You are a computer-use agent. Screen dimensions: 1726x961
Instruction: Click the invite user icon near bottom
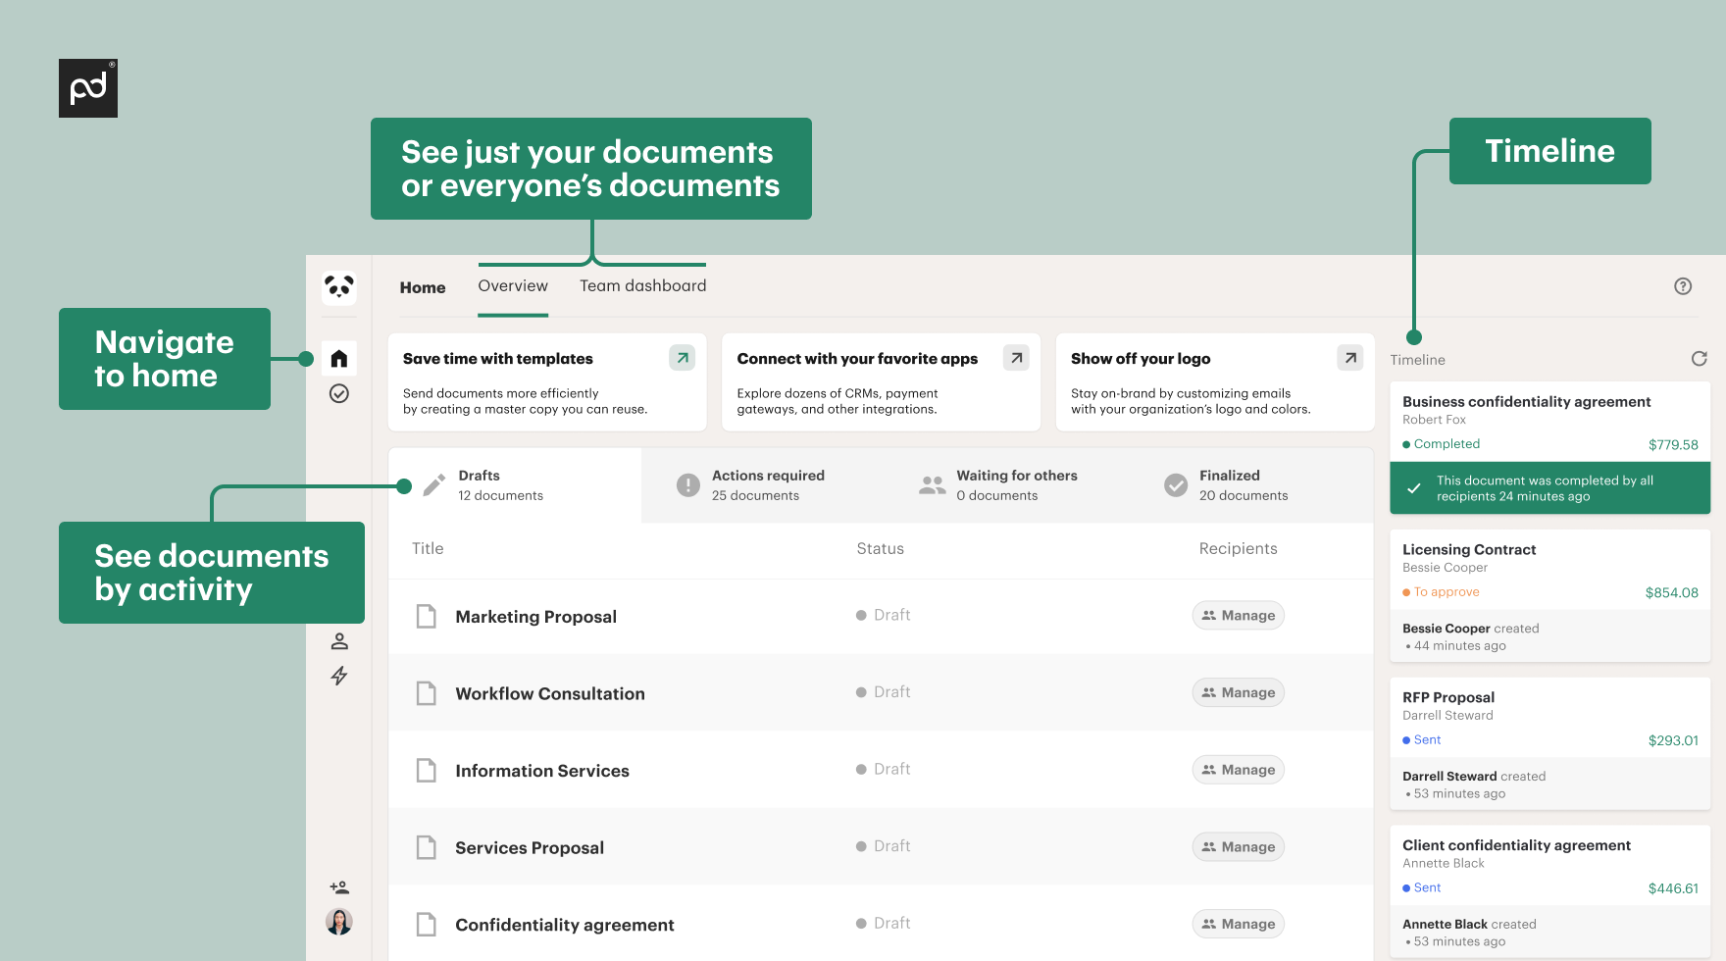pyautogui.click(x=338, y=885)
